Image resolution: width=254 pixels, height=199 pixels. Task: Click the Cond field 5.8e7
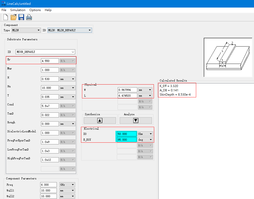(50, 106)
